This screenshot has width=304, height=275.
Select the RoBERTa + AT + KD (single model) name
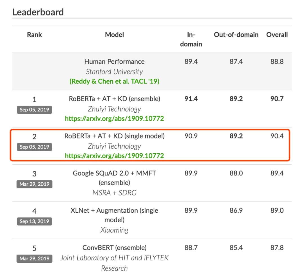click(x=114, y=136)
